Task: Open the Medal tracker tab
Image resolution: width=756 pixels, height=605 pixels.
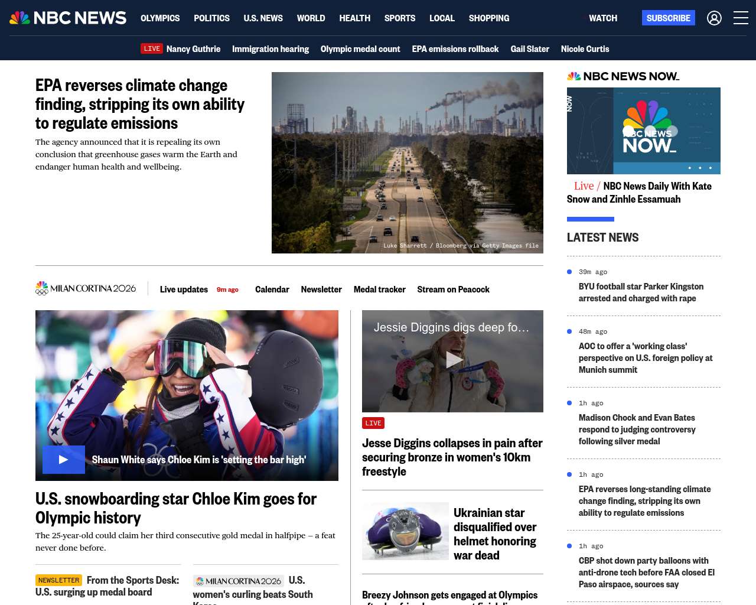Action: (380, 290)
